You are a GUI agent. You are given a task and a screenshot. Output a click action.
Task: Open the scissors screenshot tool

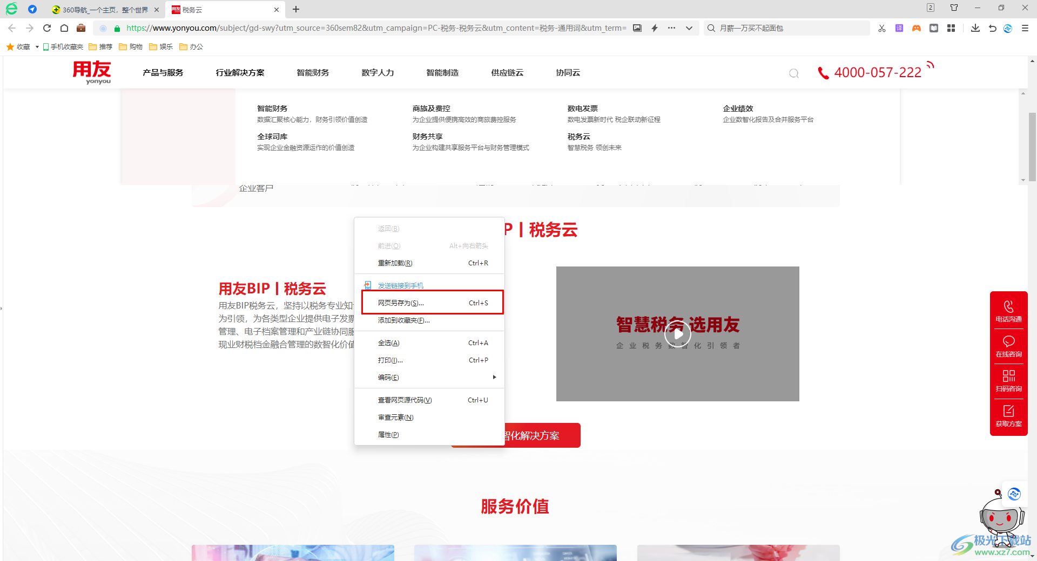coord(882,28)
